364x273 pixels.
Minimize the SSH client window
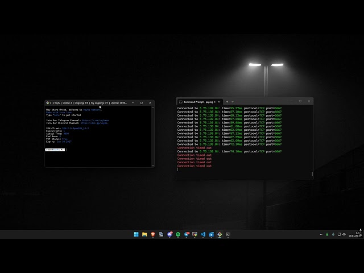pyautogui.click(x=133, y=103)
